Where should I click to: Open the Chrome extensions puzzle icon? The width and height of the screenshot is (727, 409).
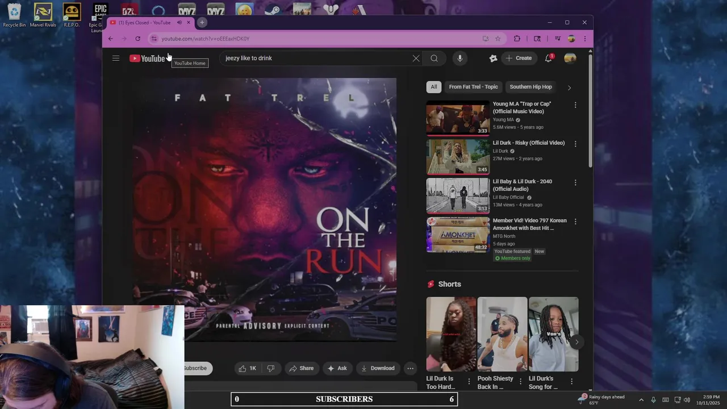[x=517, y=39]
